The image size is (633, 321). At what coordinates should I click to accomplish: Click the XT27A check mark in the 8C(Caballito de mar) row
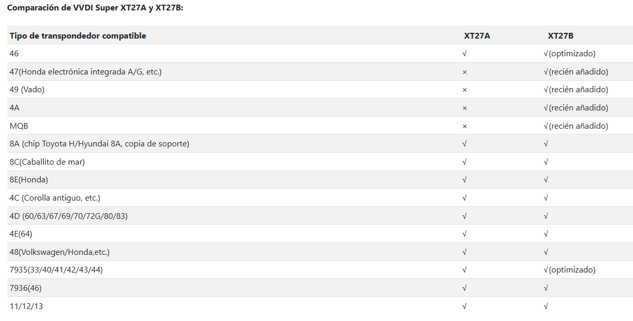[x=465, y=162]
